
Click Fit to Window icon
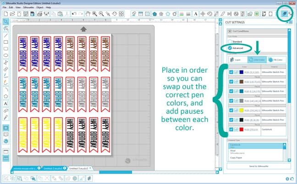tap(121, 14)
